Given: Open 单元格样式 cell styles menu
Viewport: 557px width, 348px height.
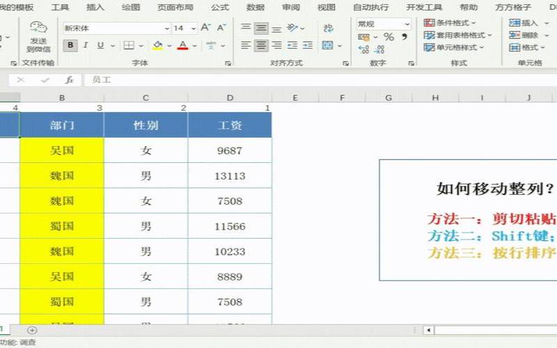Looking at the screenshot, I should coord(454,47).
